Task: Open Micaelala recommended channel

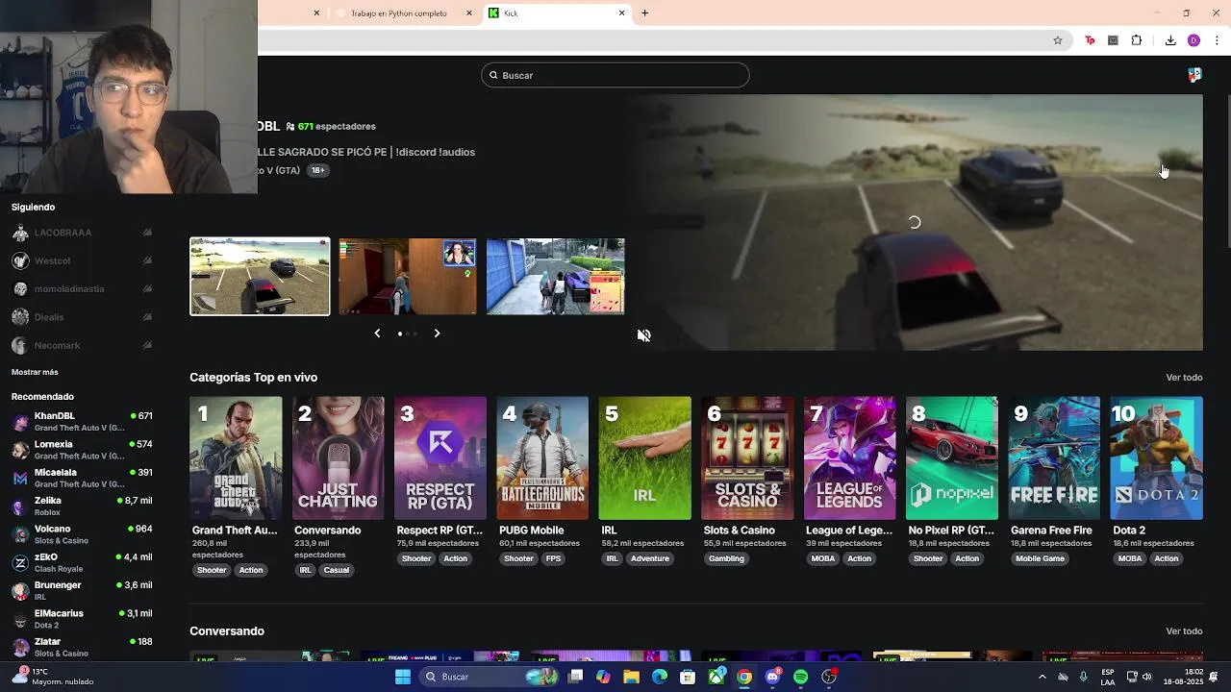Action: (82, 478)
